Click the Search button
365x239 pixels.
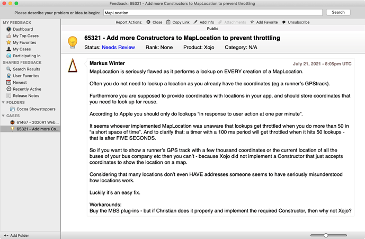[x=338, y=12]
